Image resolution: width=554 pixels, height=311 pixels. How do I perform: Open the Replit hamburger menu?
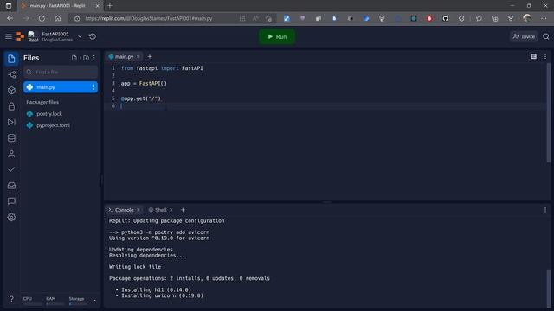9,36
